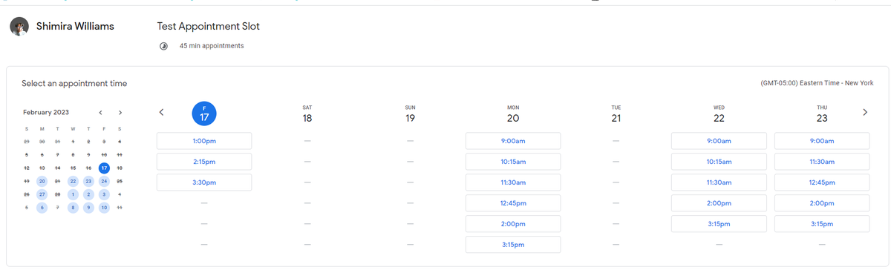Click the clock icon beside 45 min appointments
This screenshot has height=270, width=891.
(164, 46)
